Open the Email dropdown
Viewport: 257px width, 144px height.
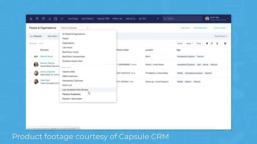[x=200, y=44]
